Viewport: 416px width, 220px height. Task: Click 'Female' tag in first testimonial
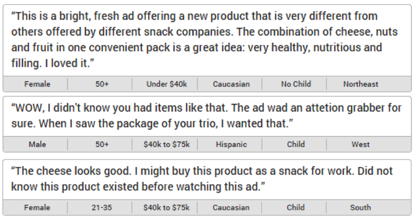(37, 84)
